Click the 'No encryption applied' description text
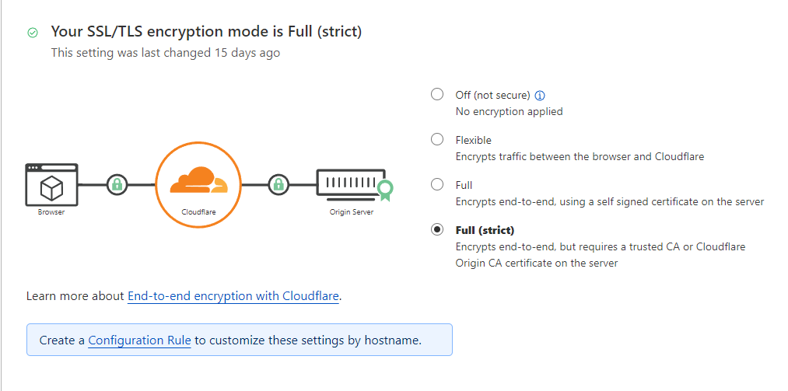788x391 pixels. (509, 111)
